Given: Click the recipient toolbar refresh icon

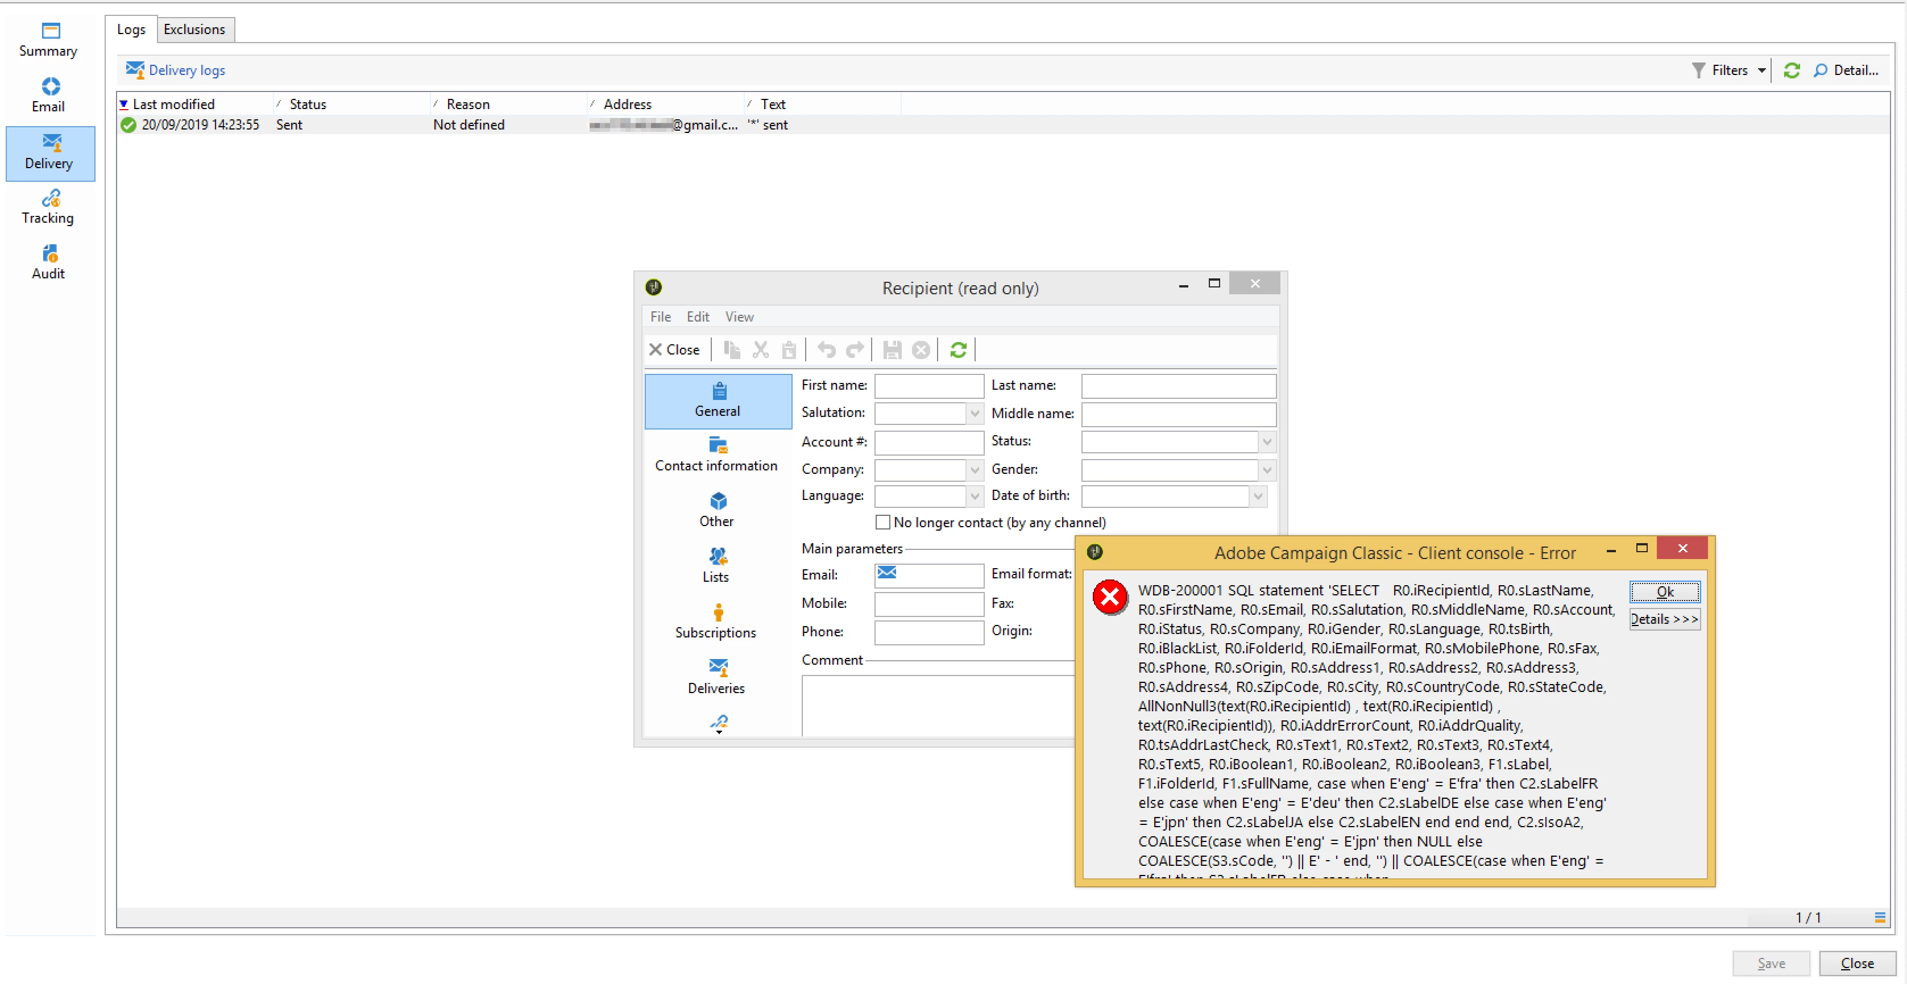Looking at the screenshot, I should point(958,350).
